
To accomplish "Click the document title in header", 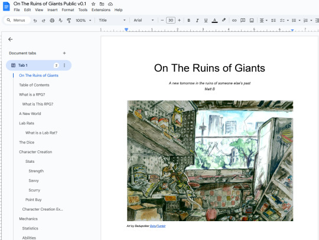I will click(50, 4).
